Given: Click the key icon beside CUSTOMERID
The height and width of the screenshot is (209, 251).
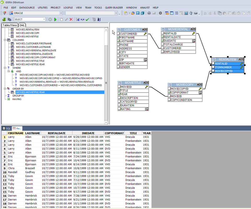Looking at the screenshot, I should point(145,34).
